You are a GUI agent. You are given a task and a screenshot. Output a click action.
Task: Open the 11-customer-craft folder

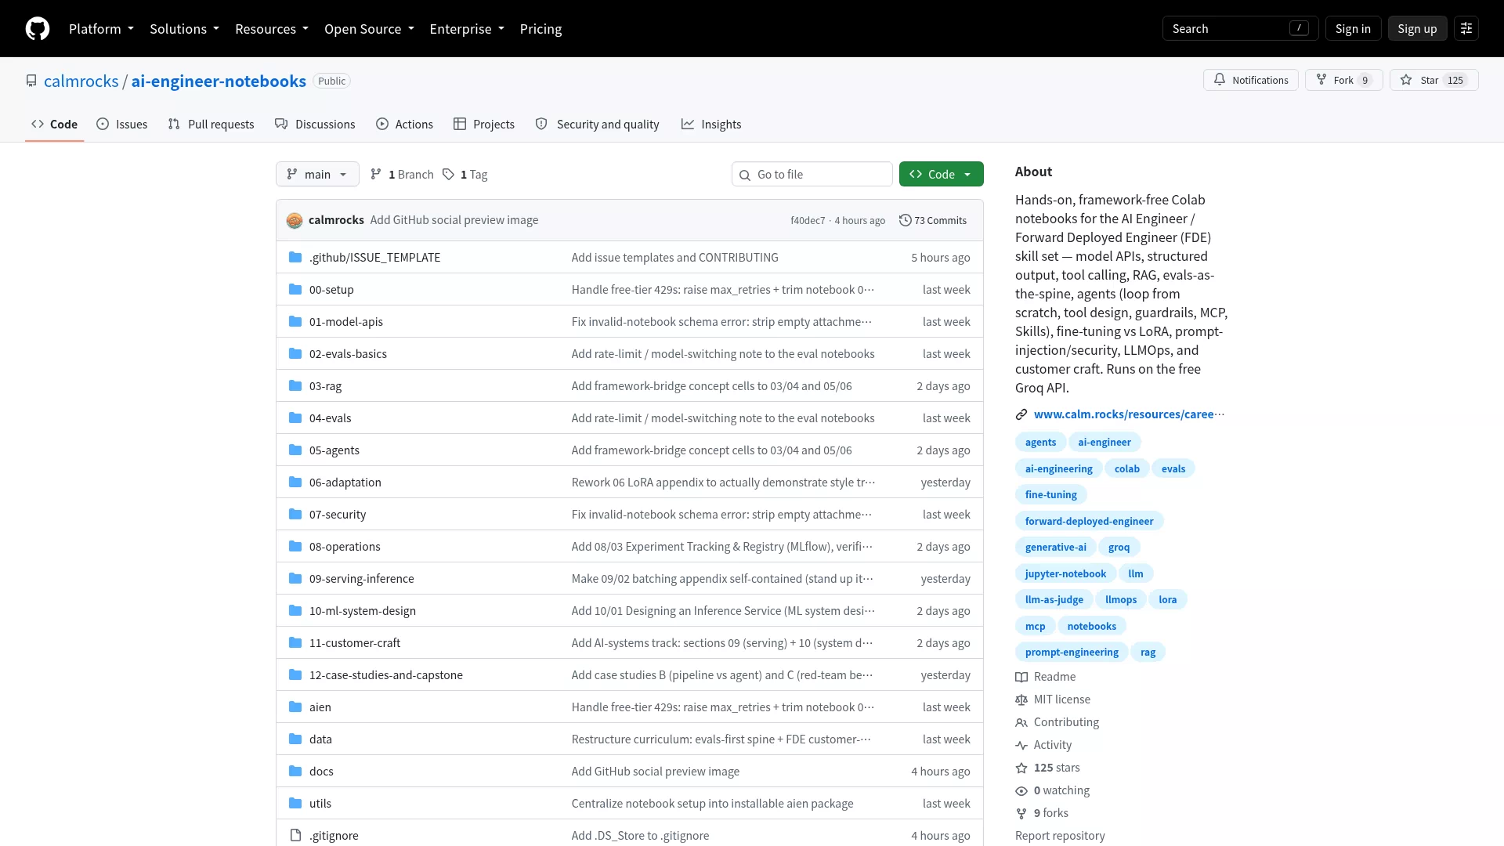tap(355, 643)
